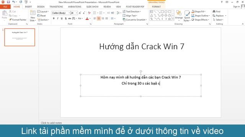The image size is (245, 137).
Task: Open Arrange options
Action: [179, 16]
